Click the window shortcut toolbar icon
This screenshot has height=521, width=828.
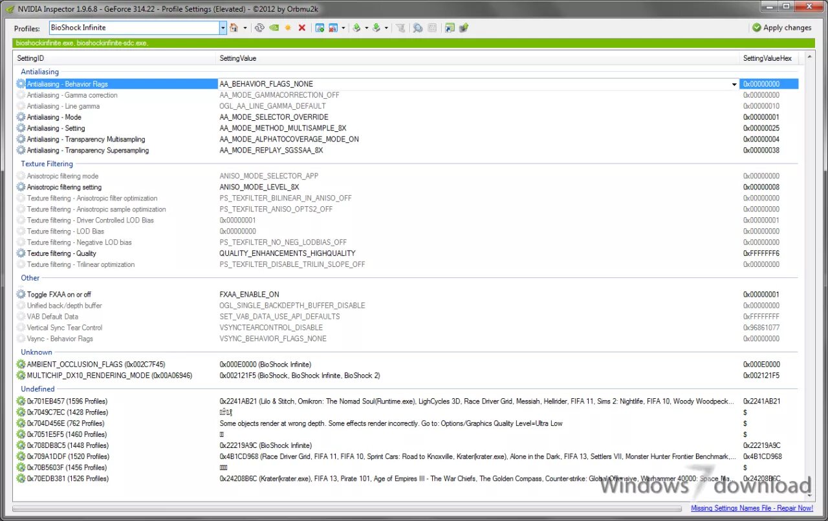coord(450,28)
